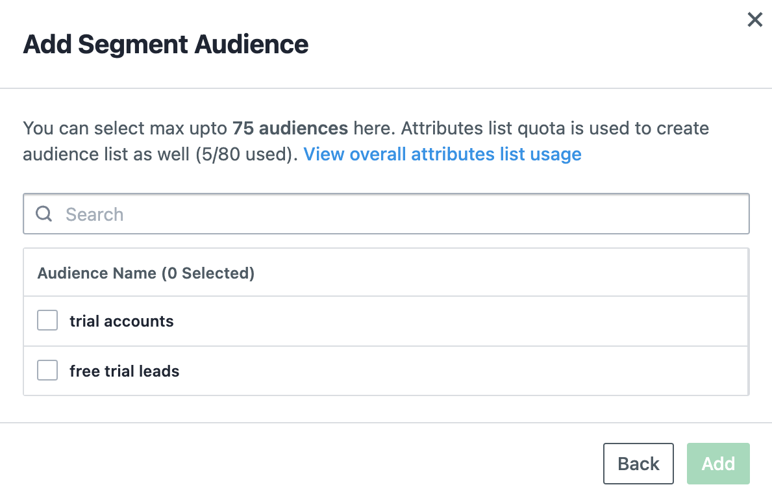772x500 pixels.
Task: Click empty space in free trial leads row
Action: [x=454, y=371]
